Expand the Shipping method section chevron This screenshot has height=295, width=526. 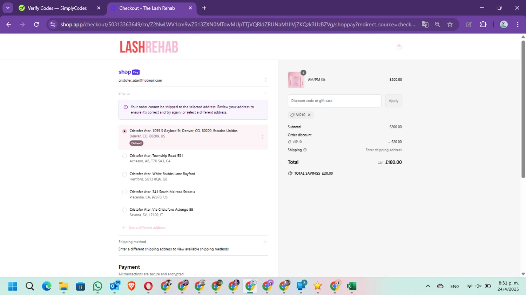coord(265,242)
